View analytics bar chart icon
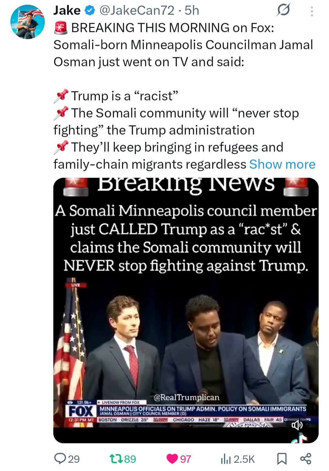The height and width of the screenshot is (471, 329). 225,459
